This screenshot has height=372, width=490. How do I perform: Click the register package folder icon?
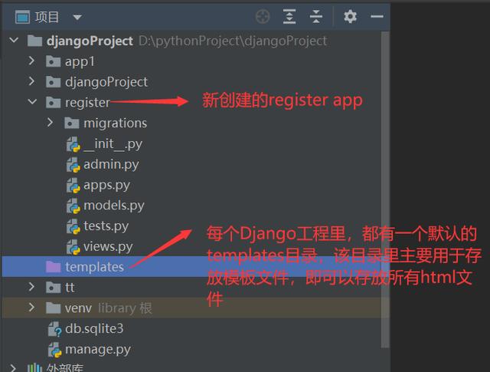point(53,102)
